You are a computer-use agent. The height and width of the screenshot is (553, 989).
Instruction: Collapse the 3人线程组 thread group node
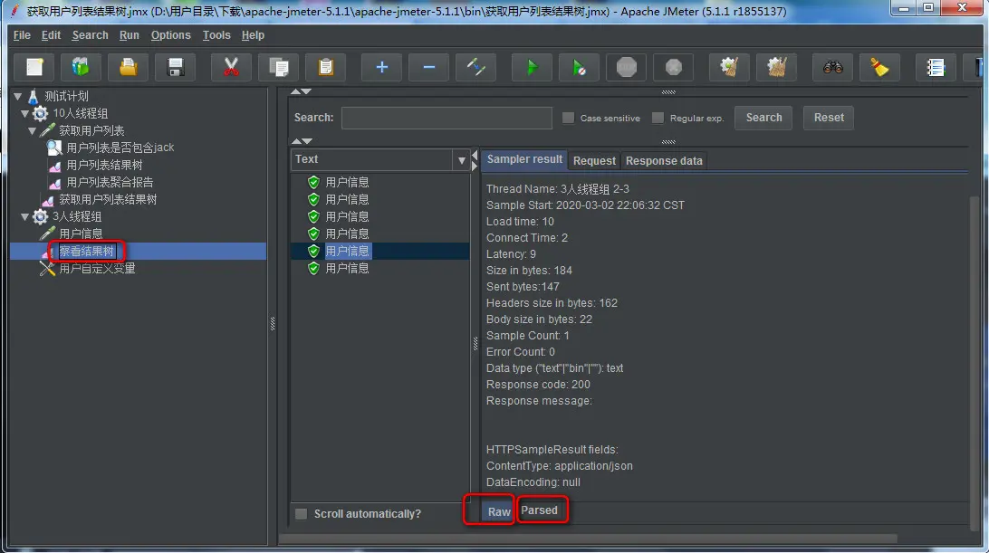coord(24,217)
